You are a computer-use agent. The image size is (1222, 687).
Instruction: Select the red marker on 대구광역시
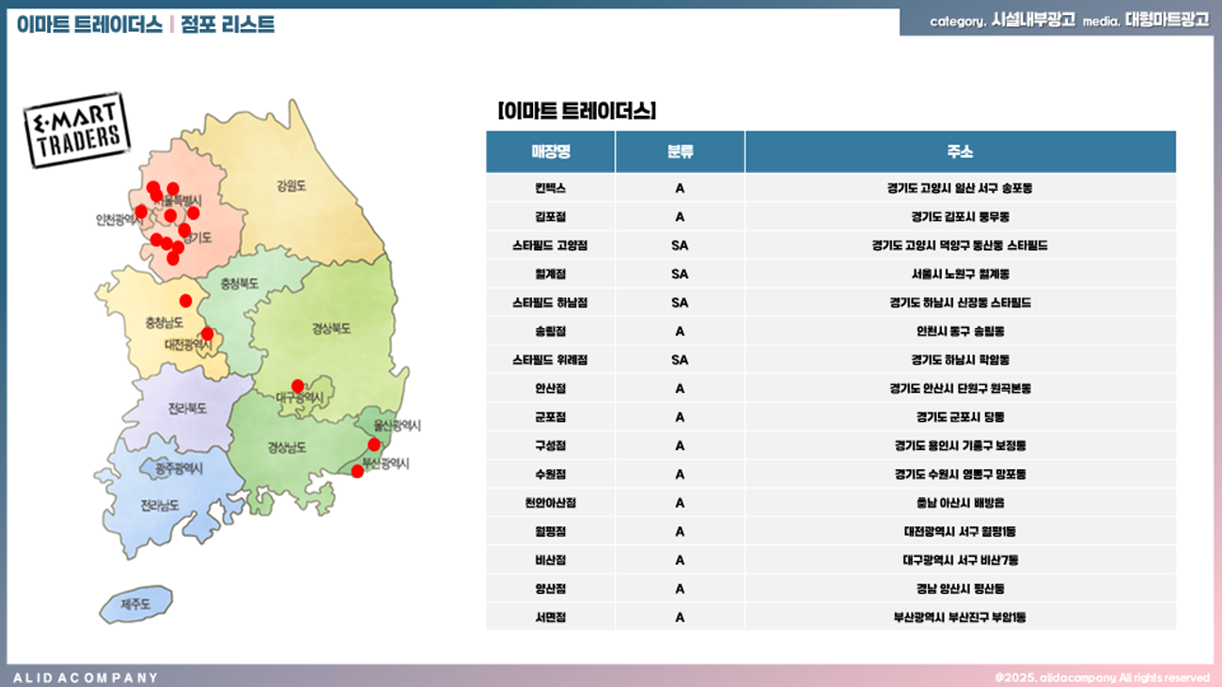(x=297, y=385)
